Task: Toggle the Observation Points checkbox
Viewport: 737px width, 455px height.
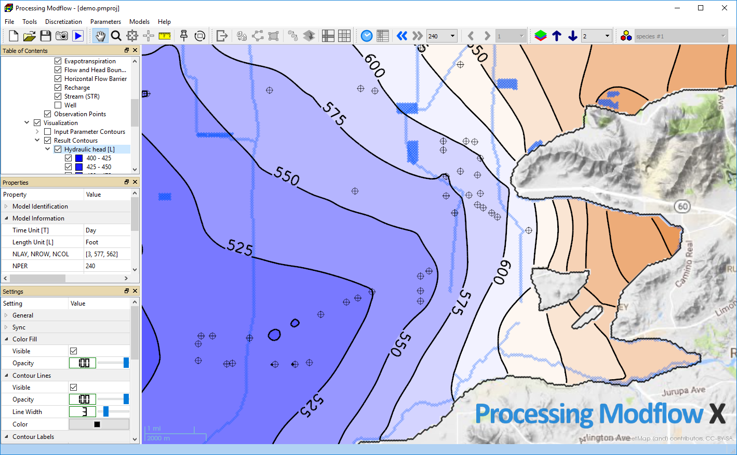Action: coord(48,114)
